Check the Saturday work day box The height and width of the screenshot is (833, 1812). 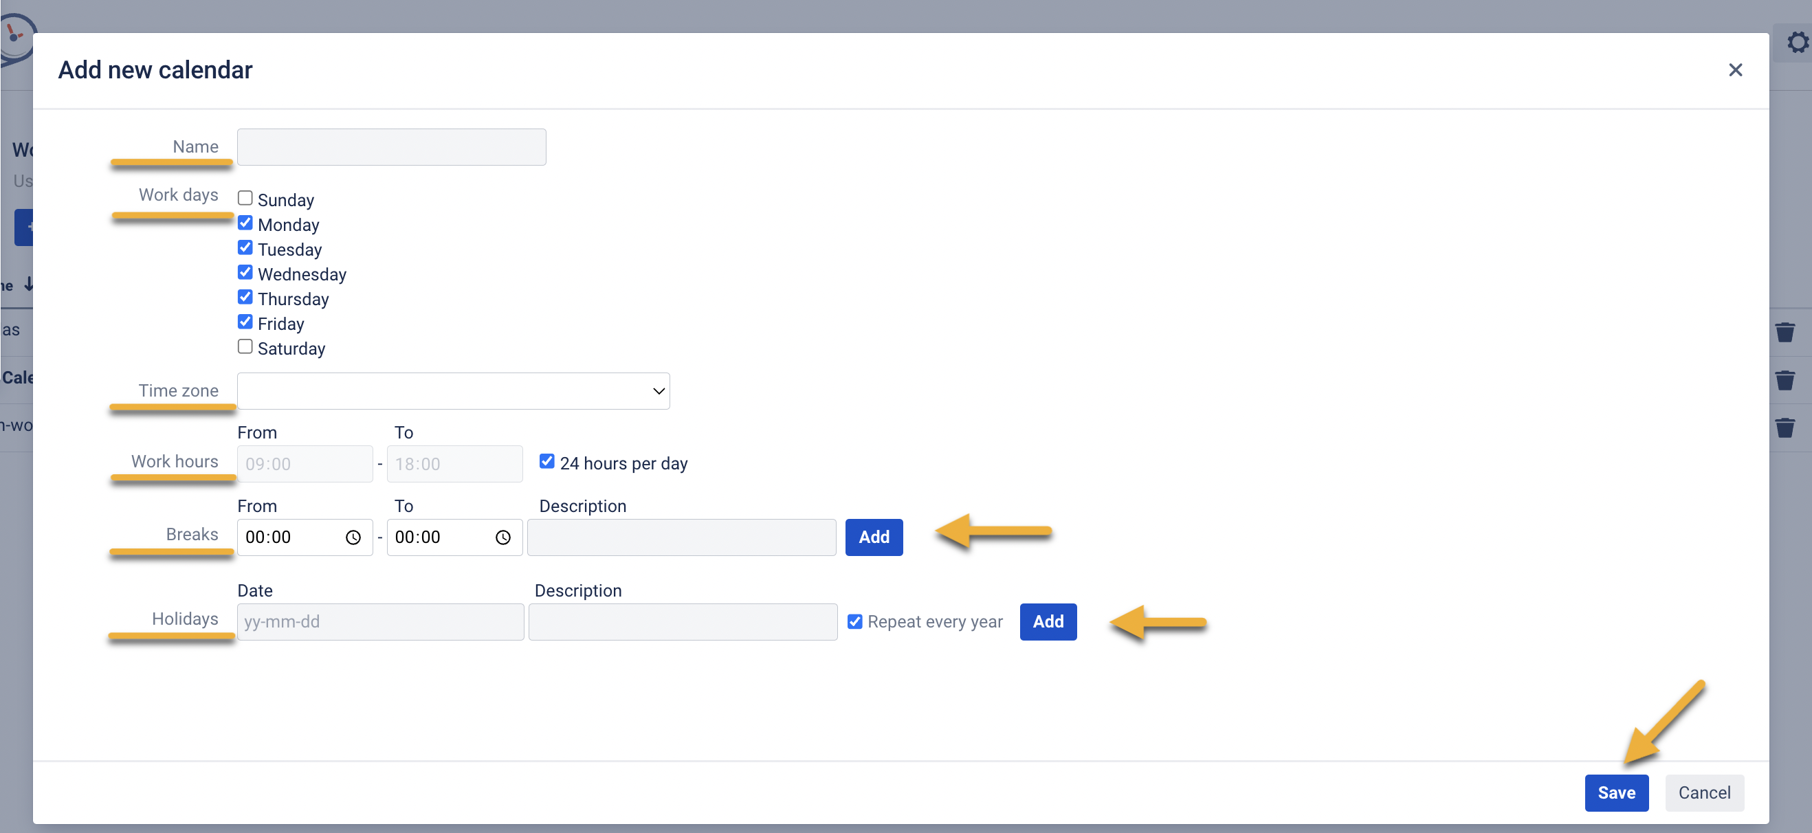(245, 347)
